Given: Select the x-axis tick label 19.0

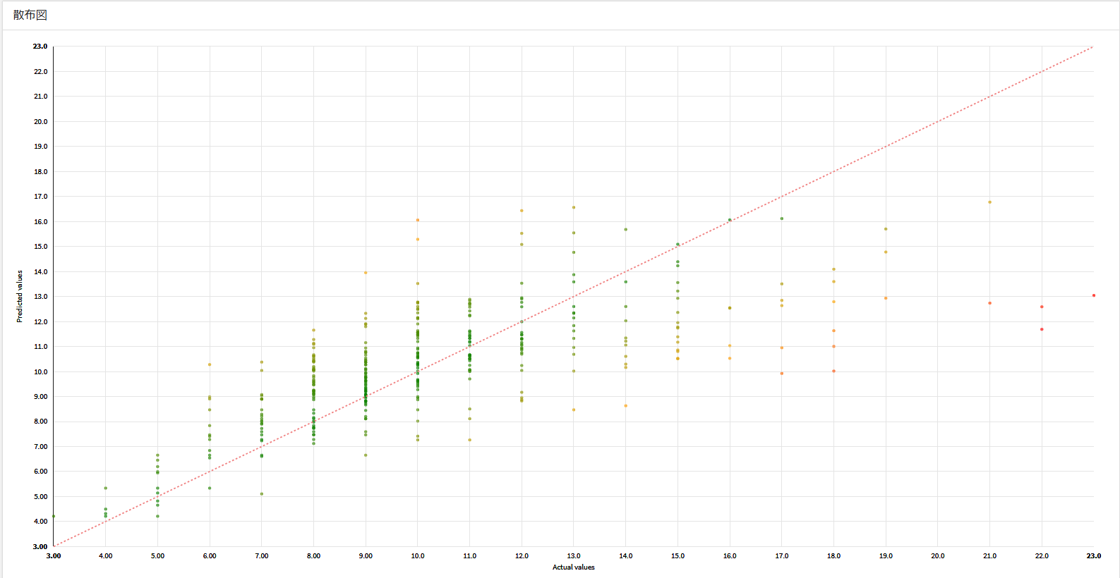Looking at the screenshot, I should [x=886, y=556].
